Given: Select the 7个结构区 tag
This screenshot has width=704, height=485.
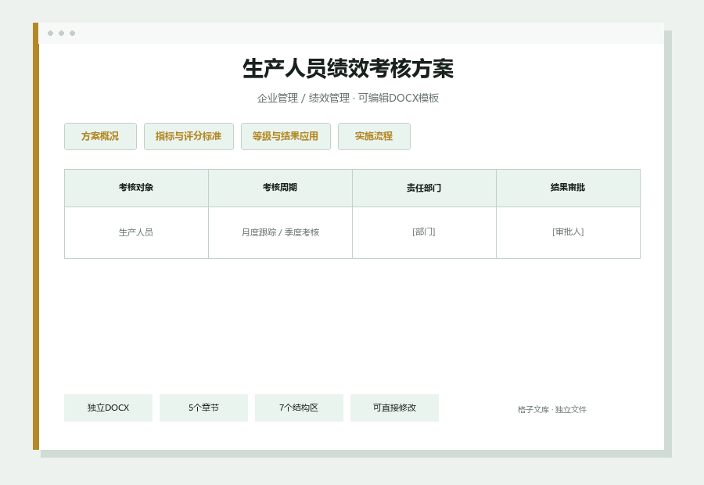Looking at the screenshot, I should [x=299, y=408].
